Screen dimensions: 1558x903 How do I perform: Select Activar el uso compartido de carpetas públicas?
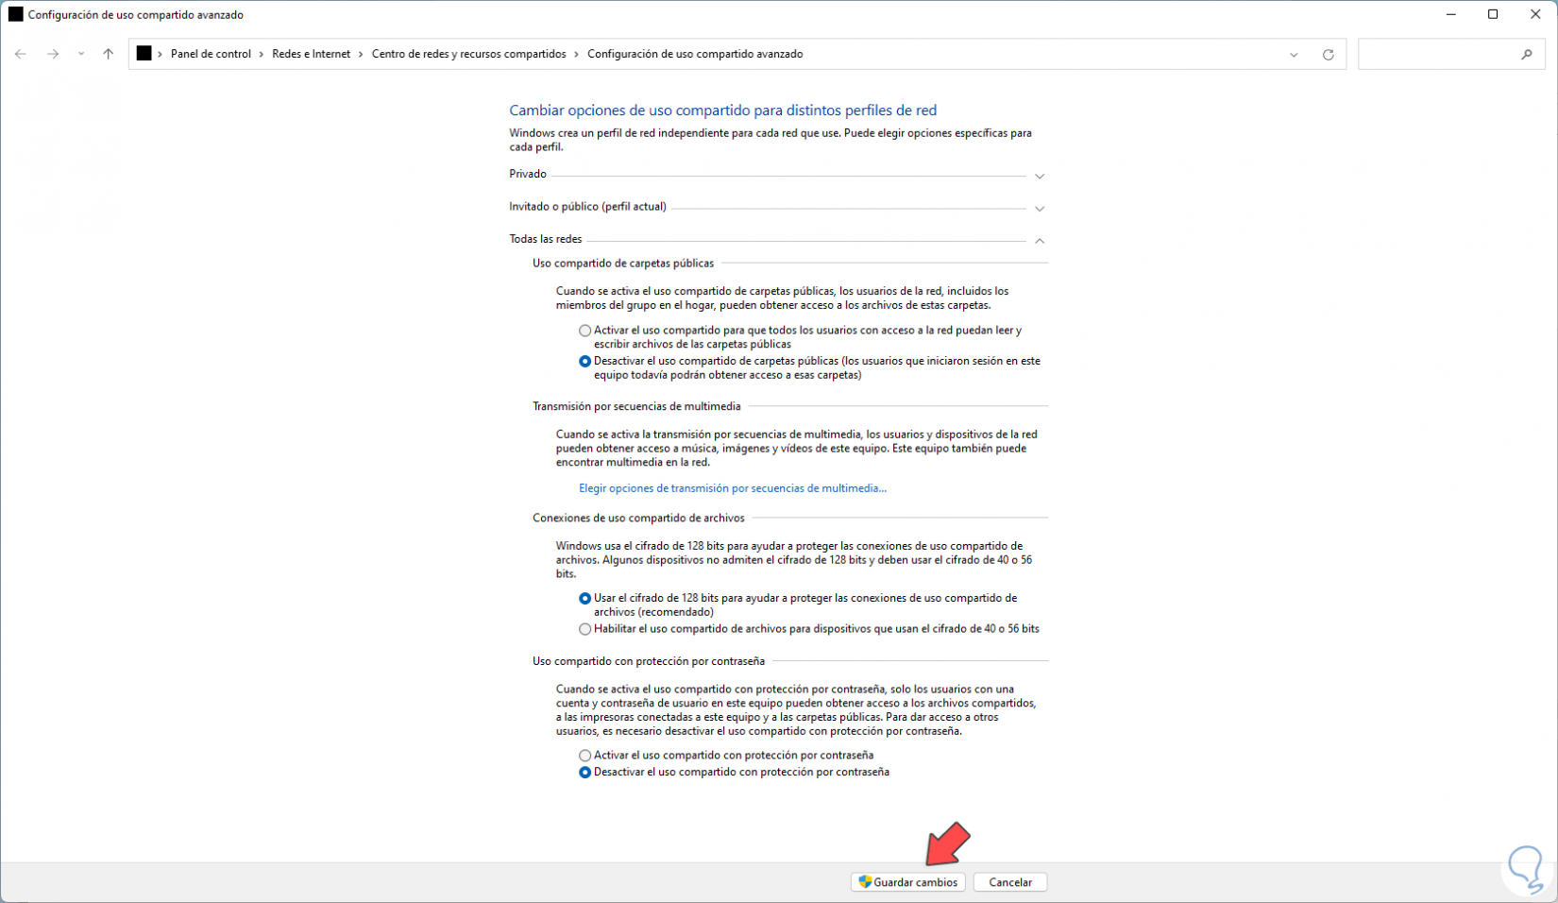click(x=585, y=331)
